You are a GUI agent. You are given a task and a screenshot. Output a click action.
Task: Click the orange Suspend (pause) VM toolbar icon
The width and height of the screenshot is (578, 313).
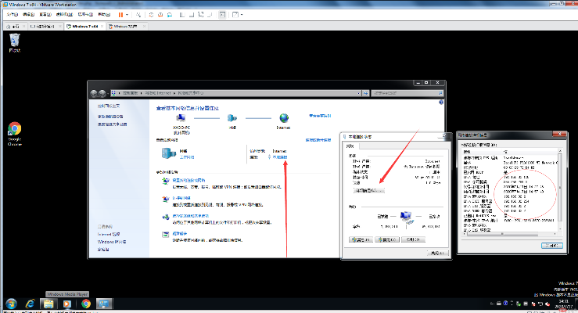(x=120, y=15)
